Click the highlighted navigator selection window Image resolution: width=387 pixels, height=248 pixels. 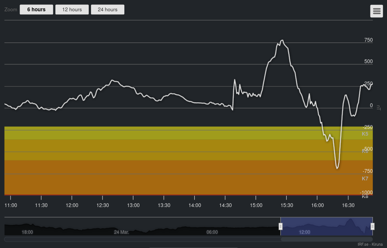[326, 226]
